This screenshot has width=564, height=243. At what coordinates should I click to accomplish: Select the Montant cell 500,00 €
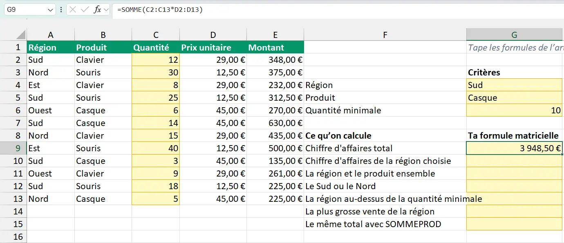[x=275, y=148]
